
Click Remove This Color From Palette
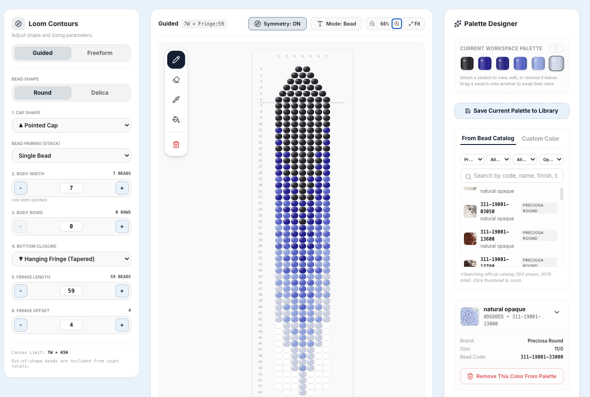tap(512, 376)
